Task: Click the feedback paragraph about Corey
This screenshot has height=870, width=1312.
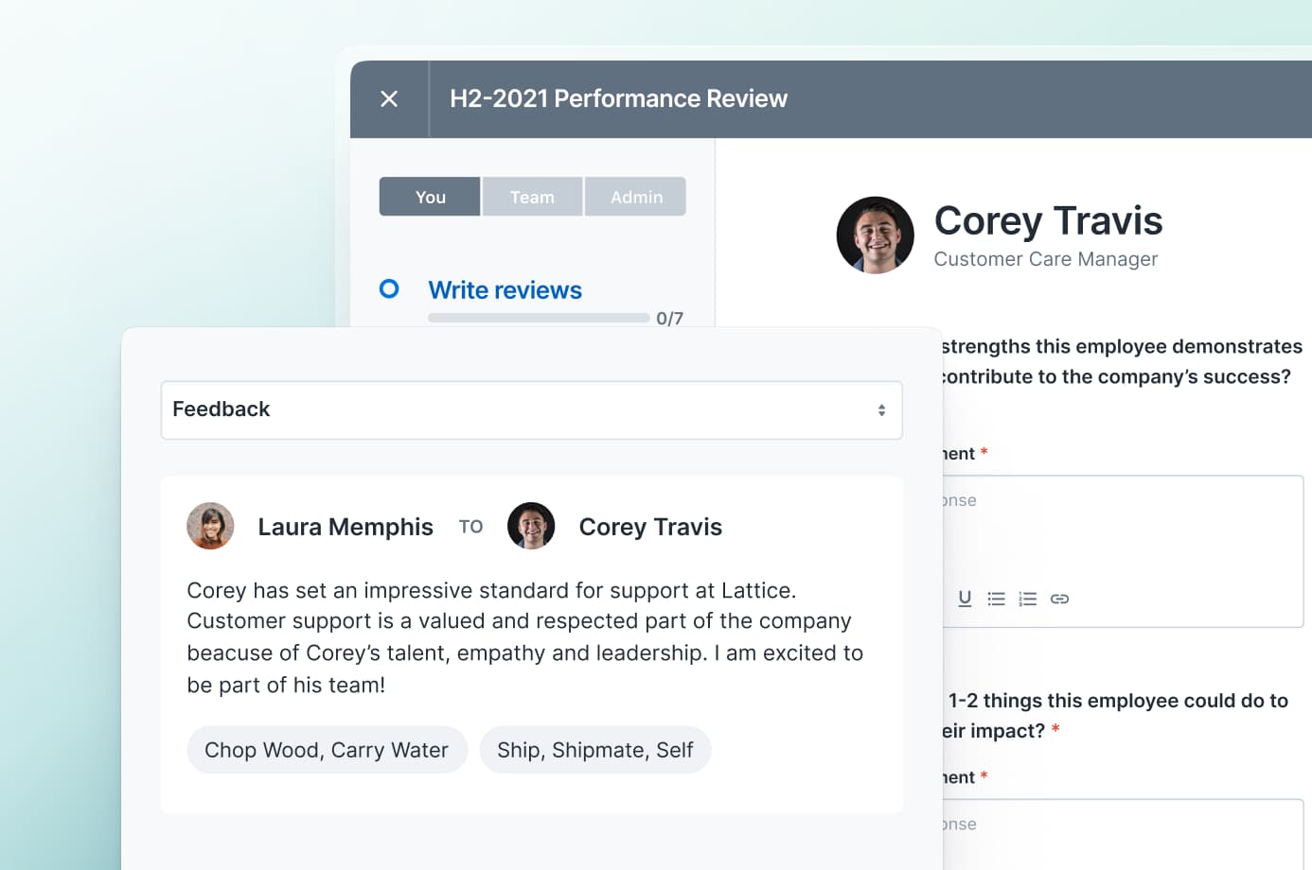Action: [x=525, y=637]
